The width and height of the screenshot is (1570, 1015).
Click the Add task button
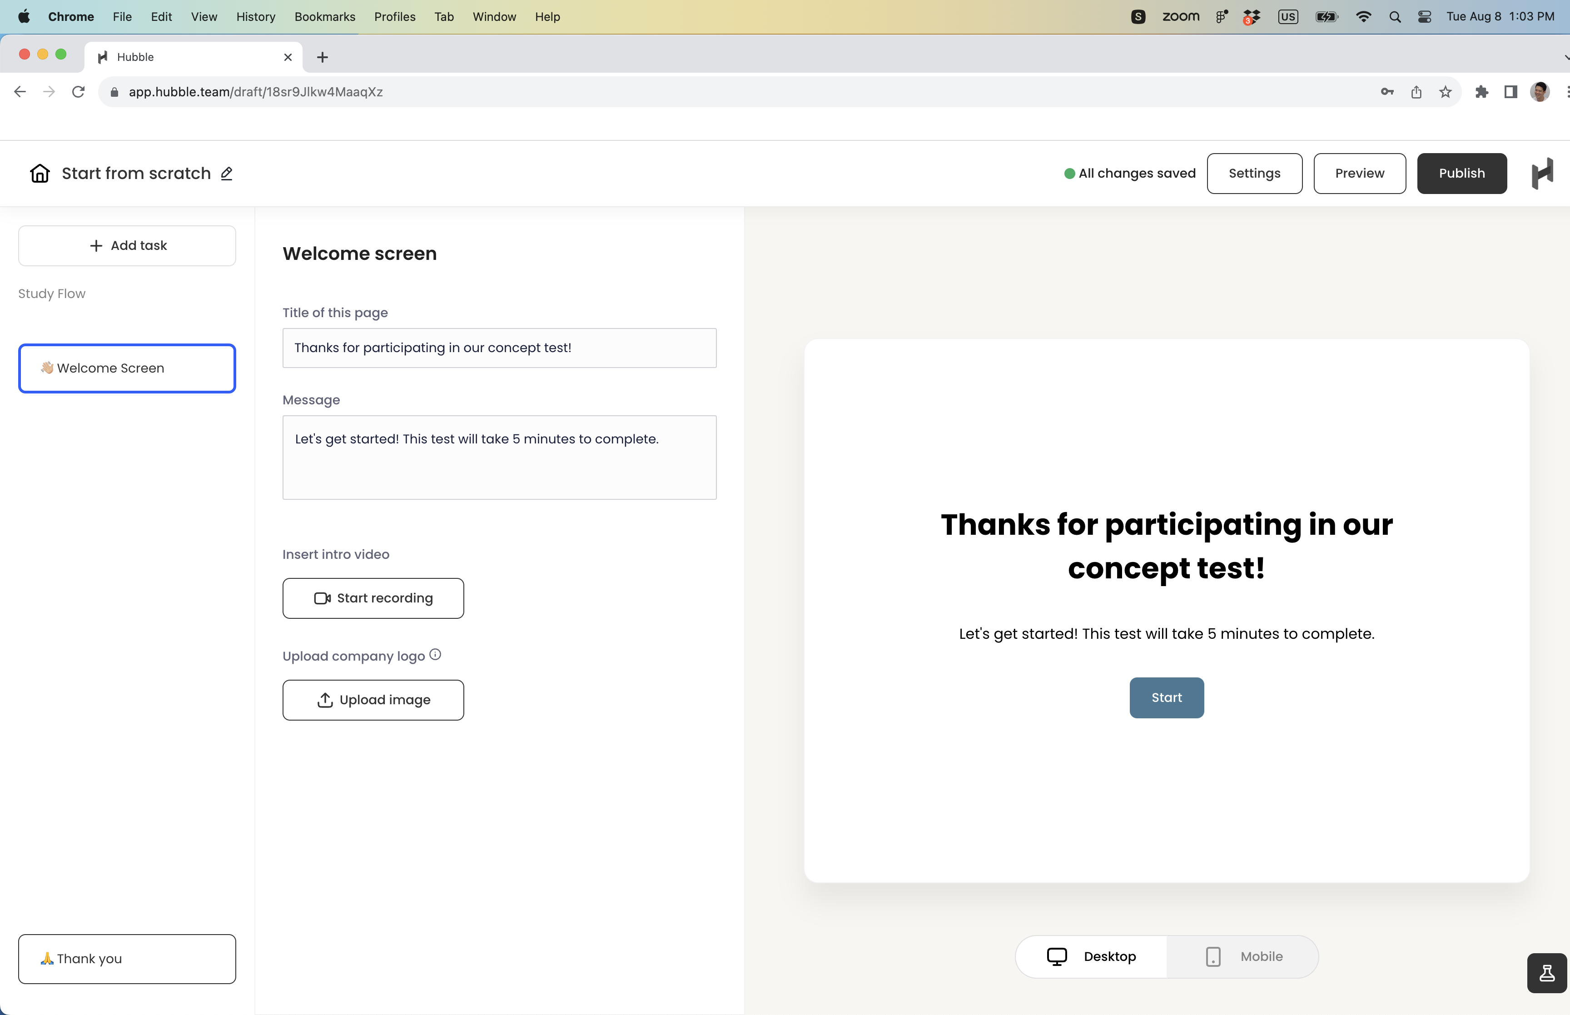127,246
